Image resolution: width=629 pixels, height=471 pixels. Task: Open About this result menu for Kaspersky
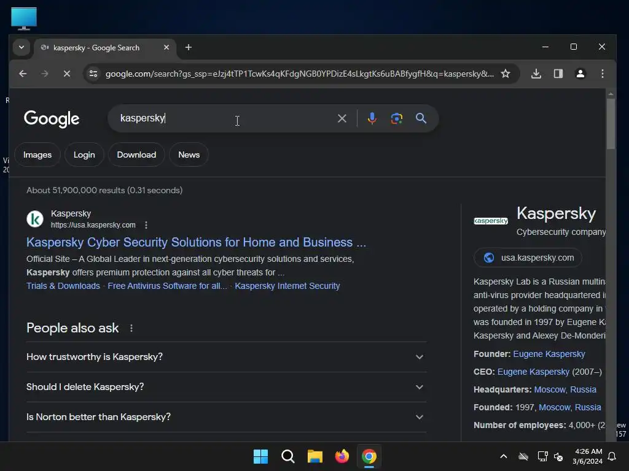[146, 225]
